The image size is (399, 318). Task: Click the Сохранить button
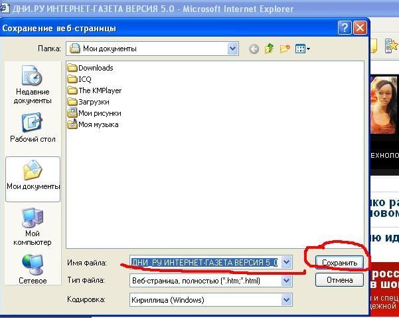(x=339, y=263)
